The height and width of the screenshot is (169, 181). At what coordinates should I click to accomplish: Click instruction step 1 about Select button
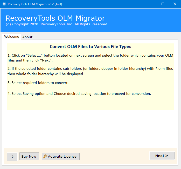tap(90, 58)
